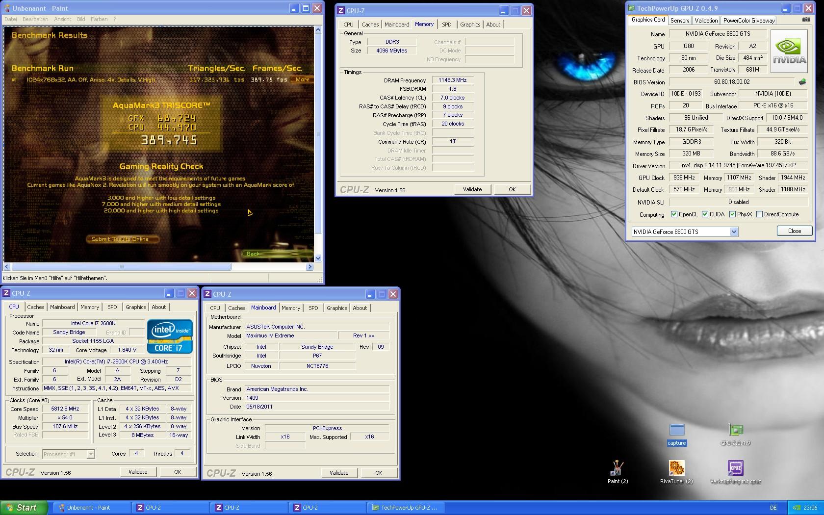The height and width of the screenshot is (515, 824).
Task: Click the Driver Version ForceWare 197.45 field
Action: (739, 165)
